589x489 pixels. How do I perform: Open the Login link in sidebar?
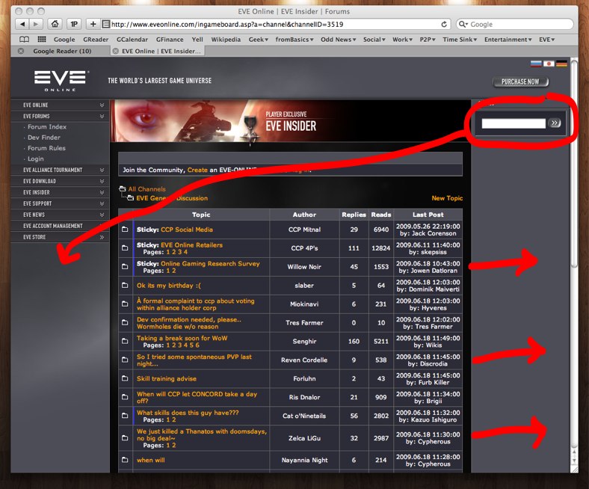(x=36, y=159)
